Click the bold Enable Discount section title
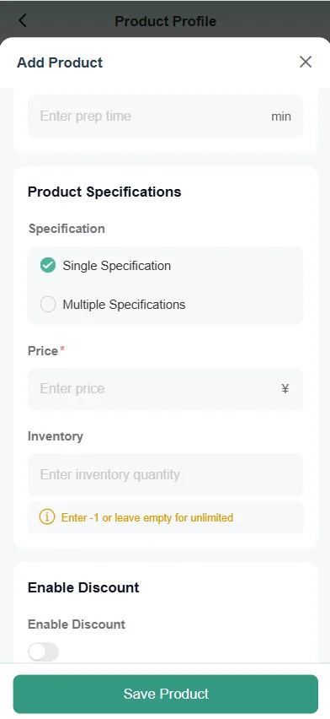 click(x=83, y=587)
